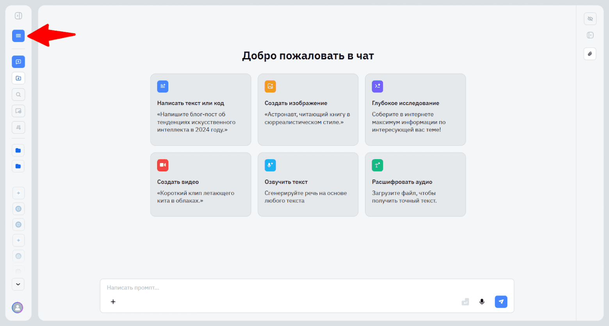Toggle the panel collapse control on the right edge
The image size is (609, 326).
(590, 35)
